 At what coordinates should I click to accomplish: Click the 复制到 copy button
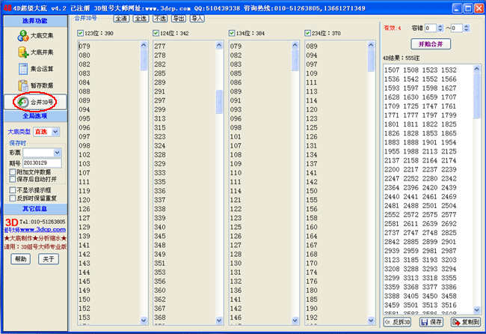pyautogui.click(x=465, y=322)
